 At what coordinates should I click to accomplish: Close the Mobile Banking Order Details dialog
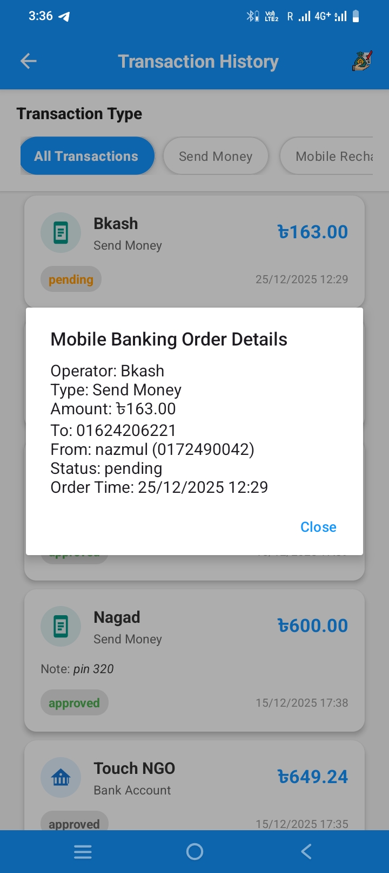pyautogui.click(x=318, y=527)
